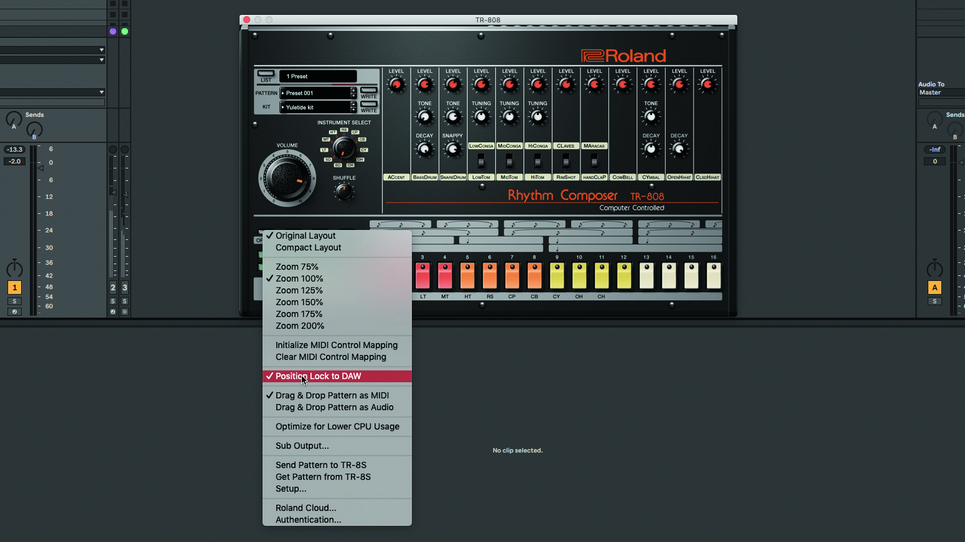Open the Preset 001 pattern dropdown
This screenshot has width=965, height=542.
[x=315, y=93]
